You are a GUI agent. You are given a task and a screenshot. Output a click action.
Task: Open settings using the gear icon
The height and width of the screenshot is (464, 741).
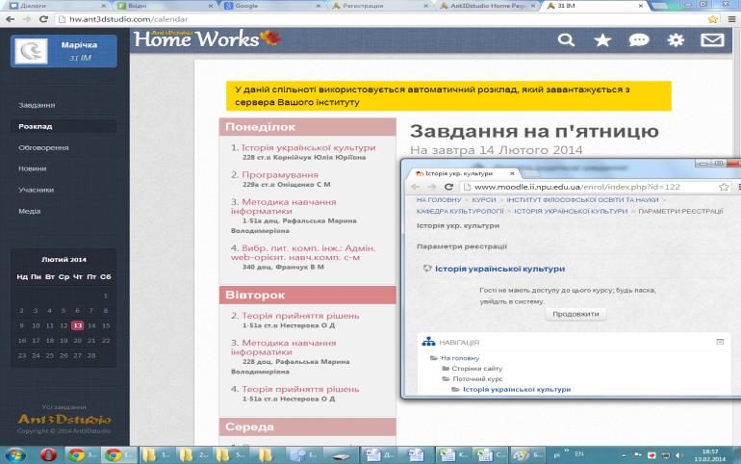676,40
